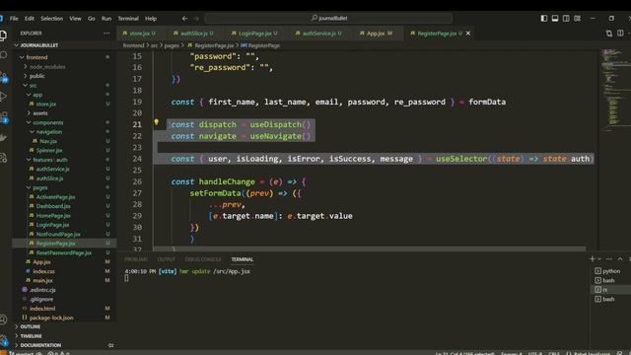Switch to the authSlice.js editor tab
This screenshot has width=631, height=355.
193,34
